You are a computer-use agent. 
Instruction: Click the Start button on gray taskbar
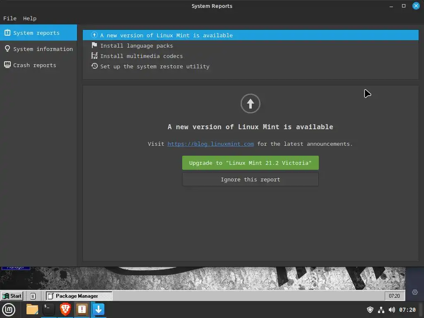[x=12, y=296]
